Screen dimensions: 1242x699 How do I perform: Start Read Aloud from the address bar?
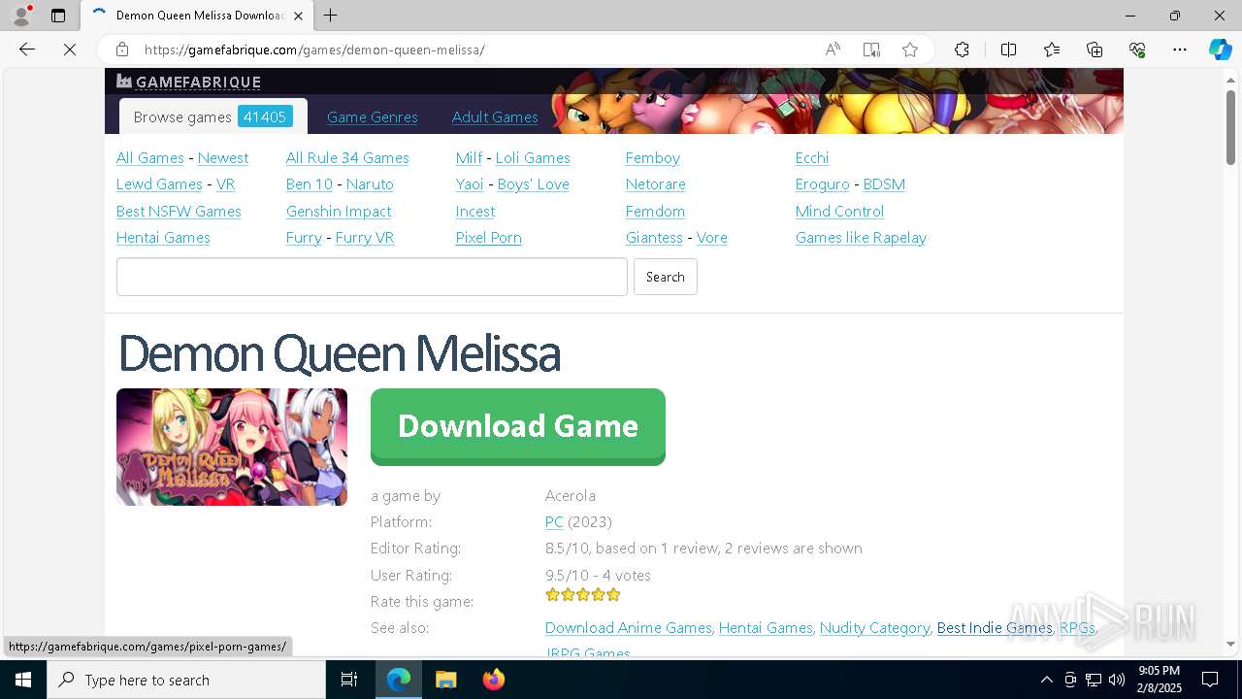(833, 50)
